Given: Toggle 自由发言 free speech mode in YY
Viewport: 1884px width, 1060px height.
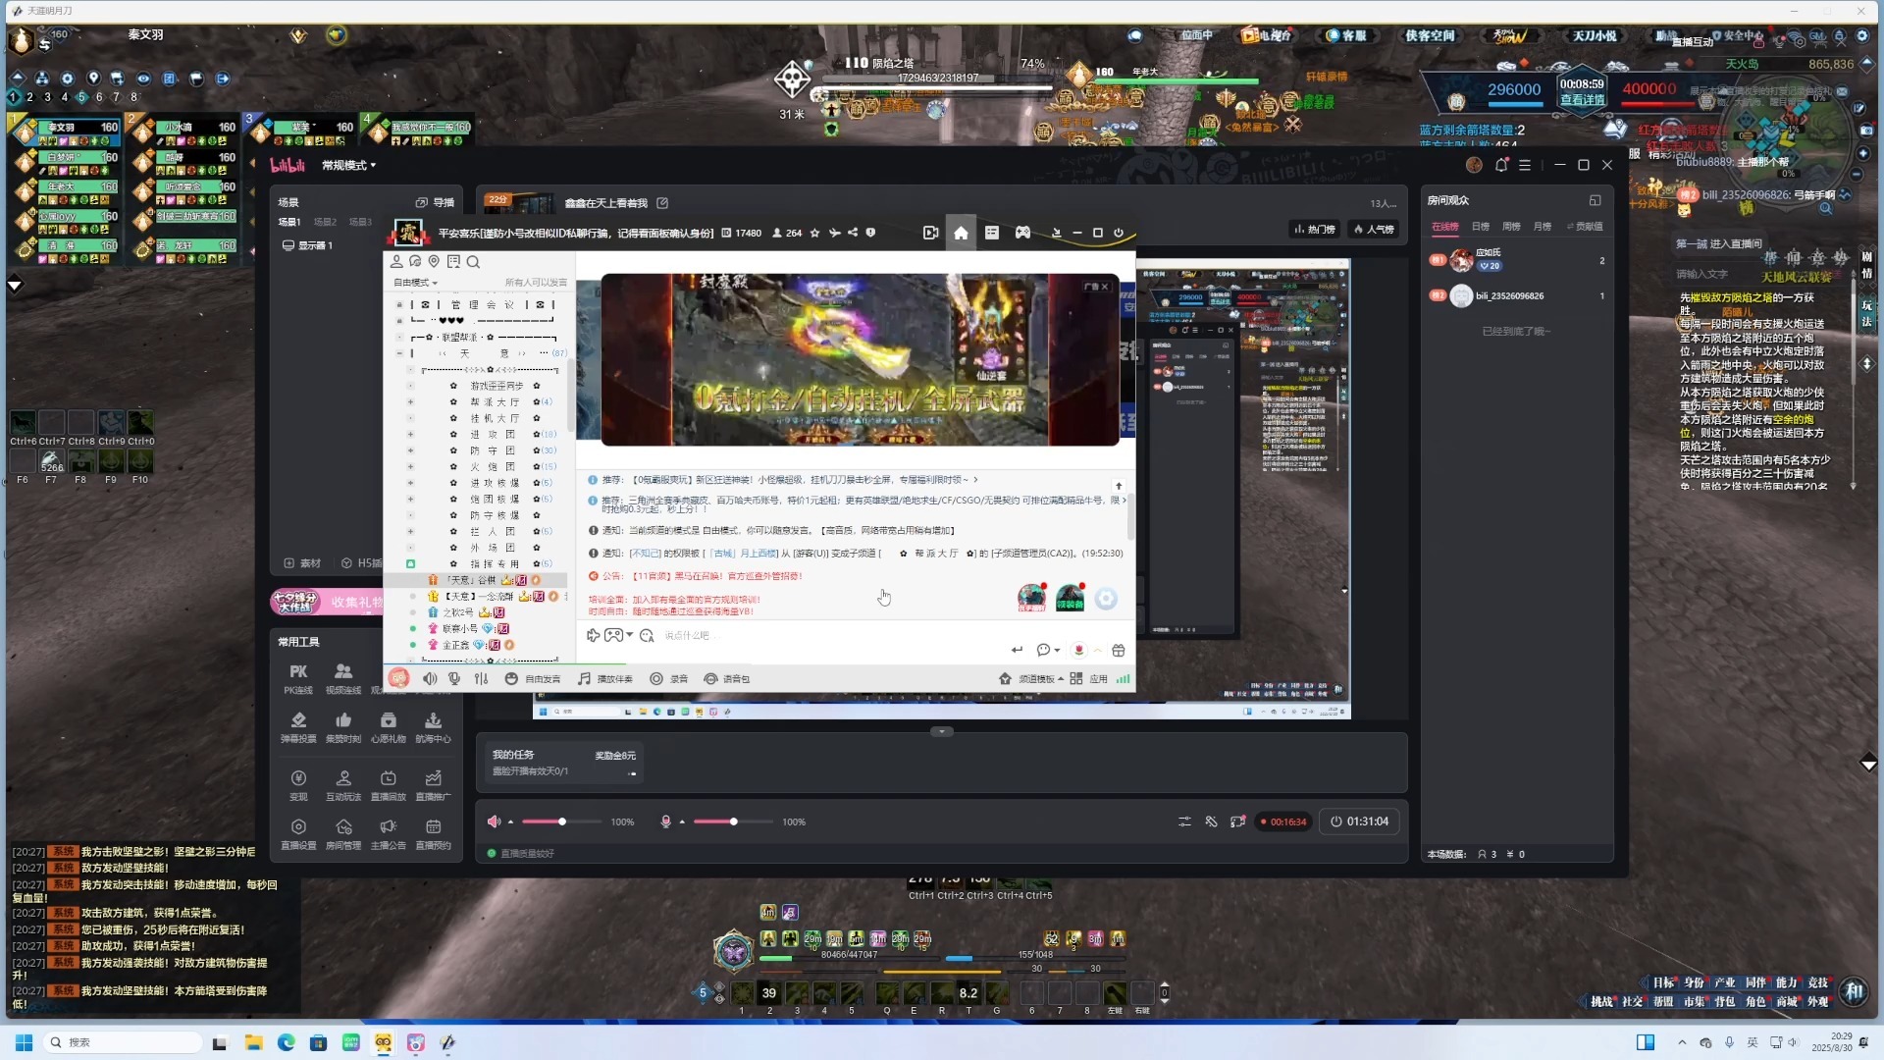Looking at the screenshot, I should tap(533, 679).
